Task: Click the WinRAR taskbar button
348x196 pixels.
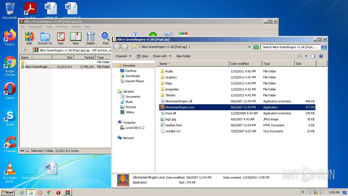Action: click(67, 192)
